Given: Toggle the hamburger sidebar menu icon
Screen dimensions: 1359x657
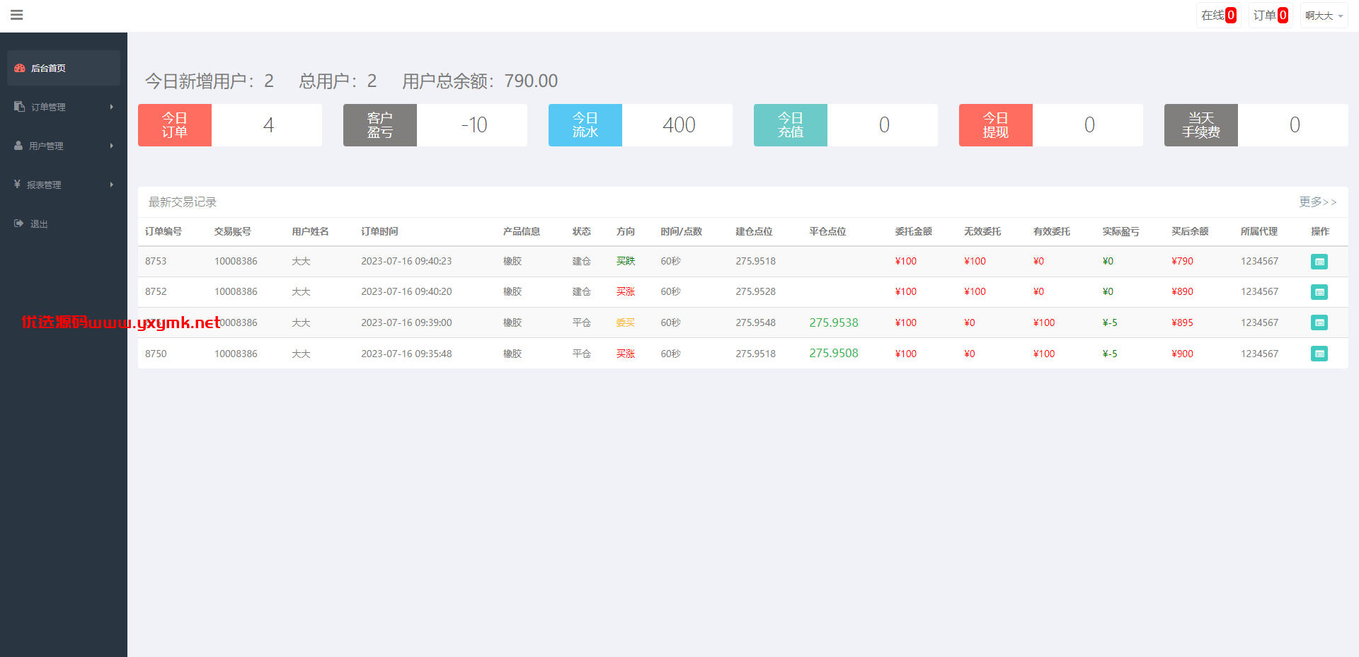Looking at the screenshot, I should coord(17,15).
